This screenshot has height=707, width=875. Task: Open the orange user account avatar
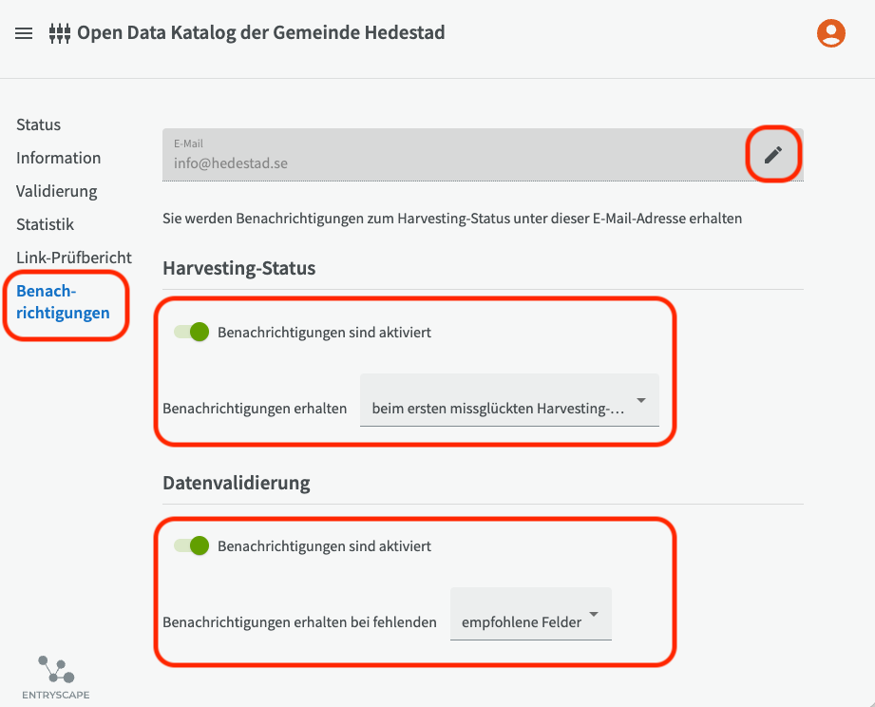[x=831, y=33]
